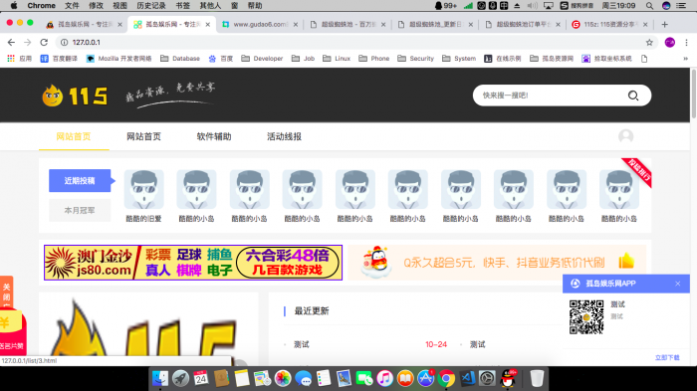Screen dimensions: 697x391
Task: Open Visual Studio Code from the Dock
Action: click(467, 378)
